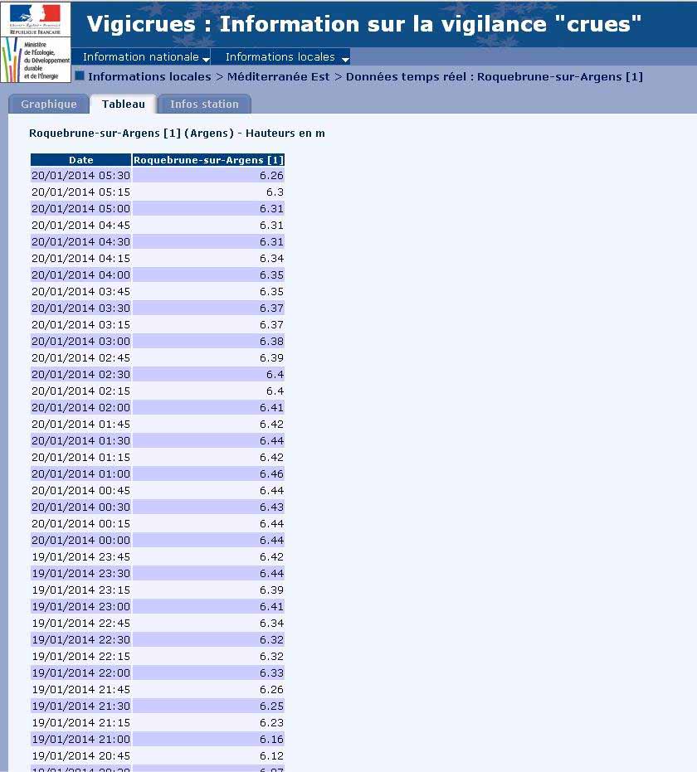
Task: Click the date cell 20/01/2014 02:30
Action: coord(80,374)
